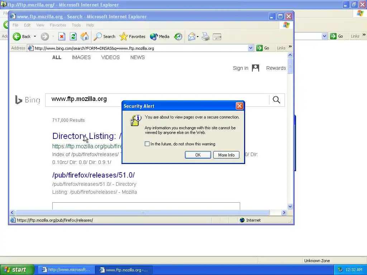Open the Windows start button

pyautogui.click(x=17, y=270)
